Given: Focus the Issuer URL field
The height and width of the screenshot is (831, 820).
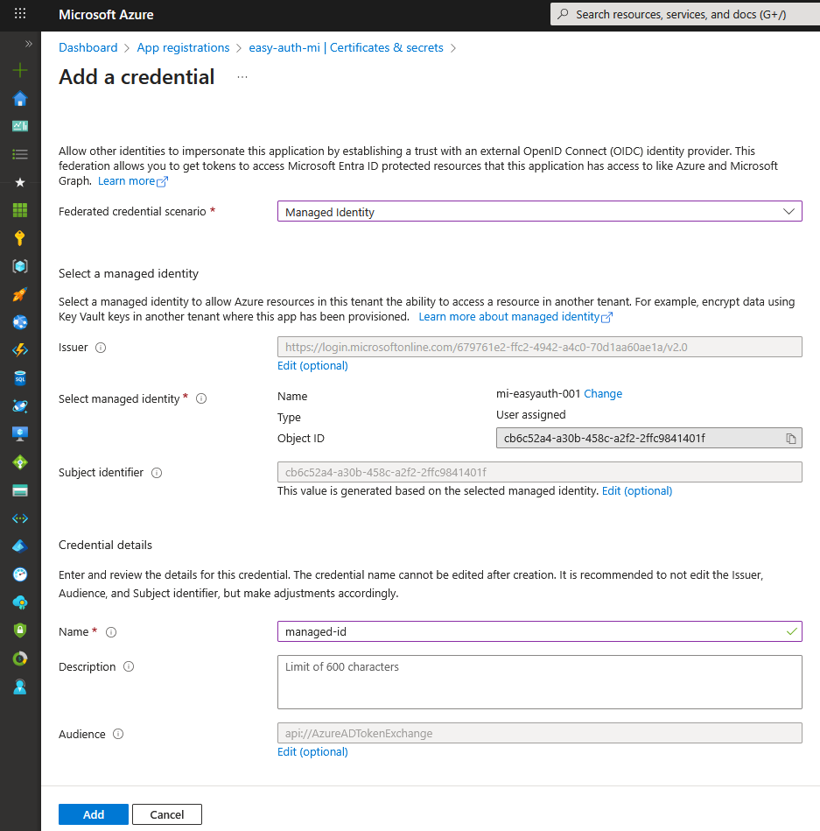Looking at the screenshot, I should (540, 347).
